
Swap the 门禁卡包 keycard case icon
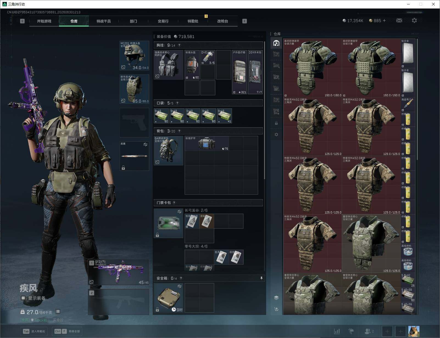[179, 212]
